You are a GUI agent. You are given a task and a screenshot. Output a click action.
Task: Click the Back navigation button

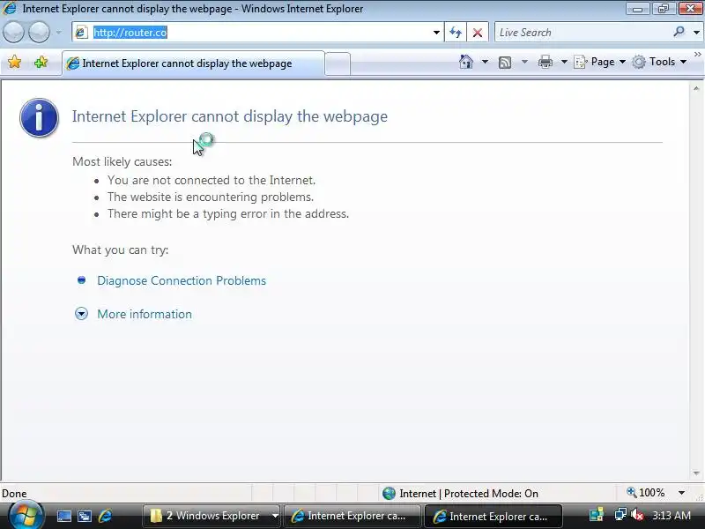click(13, 33)
